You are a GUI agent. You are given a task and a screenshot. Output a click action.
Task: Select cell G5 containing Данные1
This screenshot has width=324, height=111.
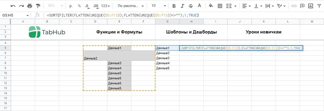pos(167,48)
